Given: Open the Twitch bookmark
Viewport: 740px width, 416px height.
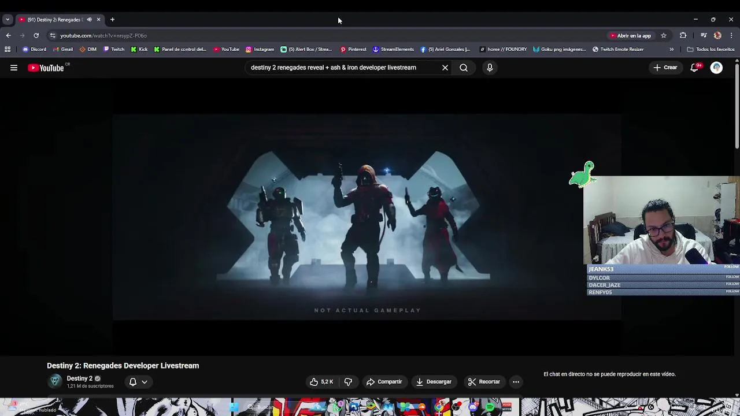Looking at the screenshot, I should coord(113,49).
